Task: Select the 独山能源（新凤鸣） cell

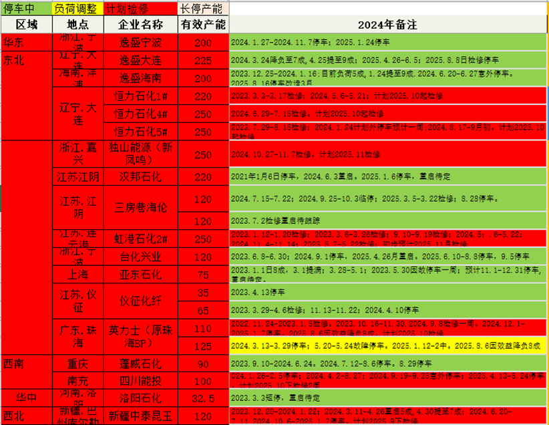Action: [140, 154]
